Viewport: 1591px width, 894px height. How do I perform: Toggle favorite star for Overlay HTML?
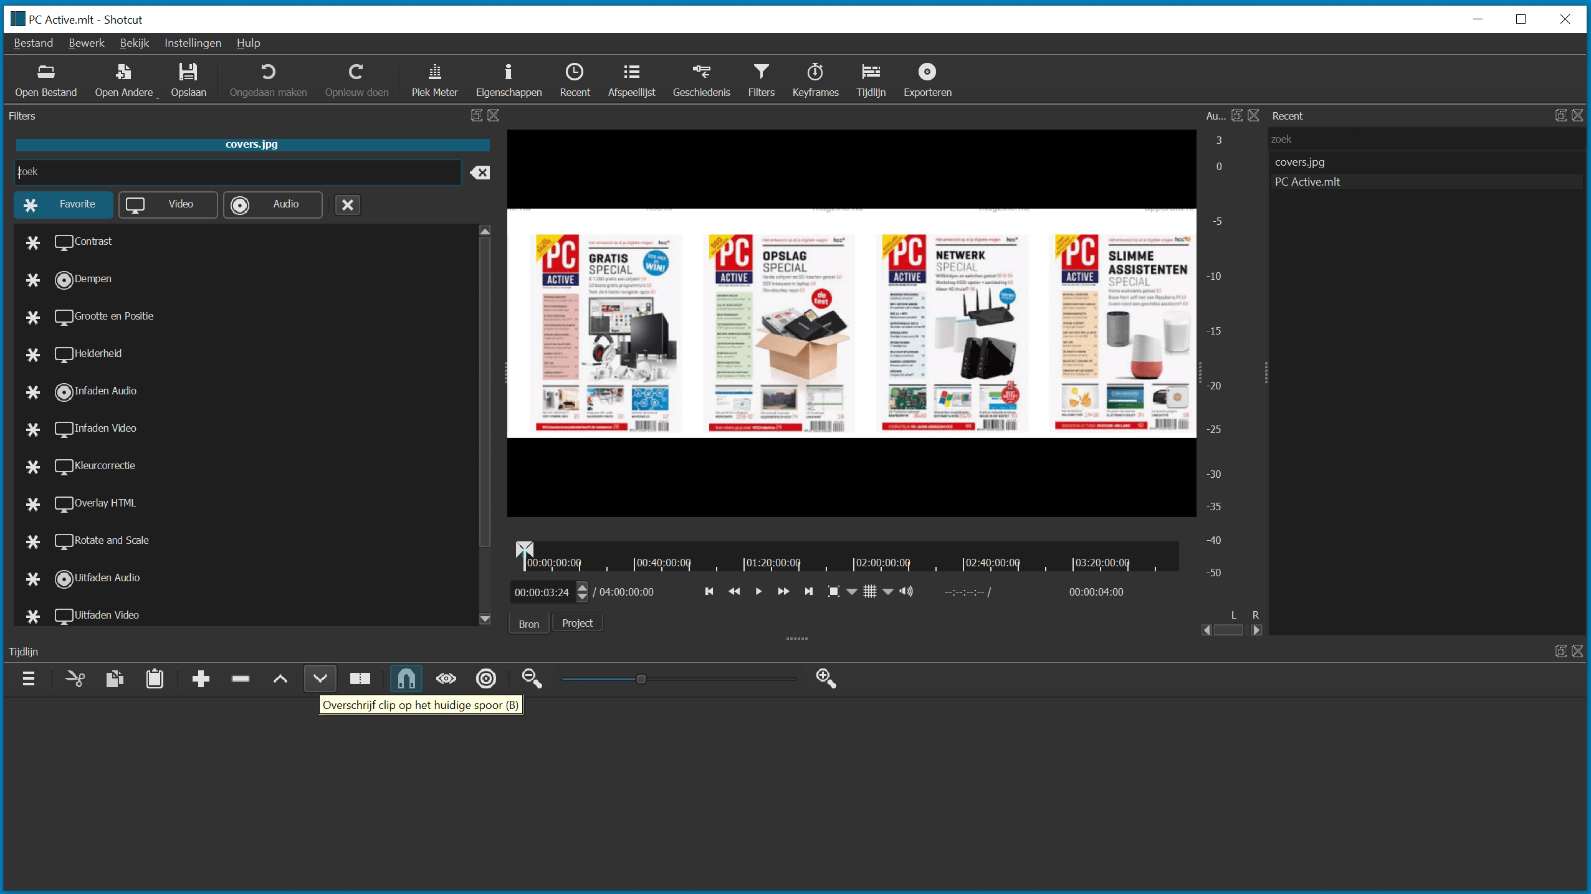click(33, 504)
